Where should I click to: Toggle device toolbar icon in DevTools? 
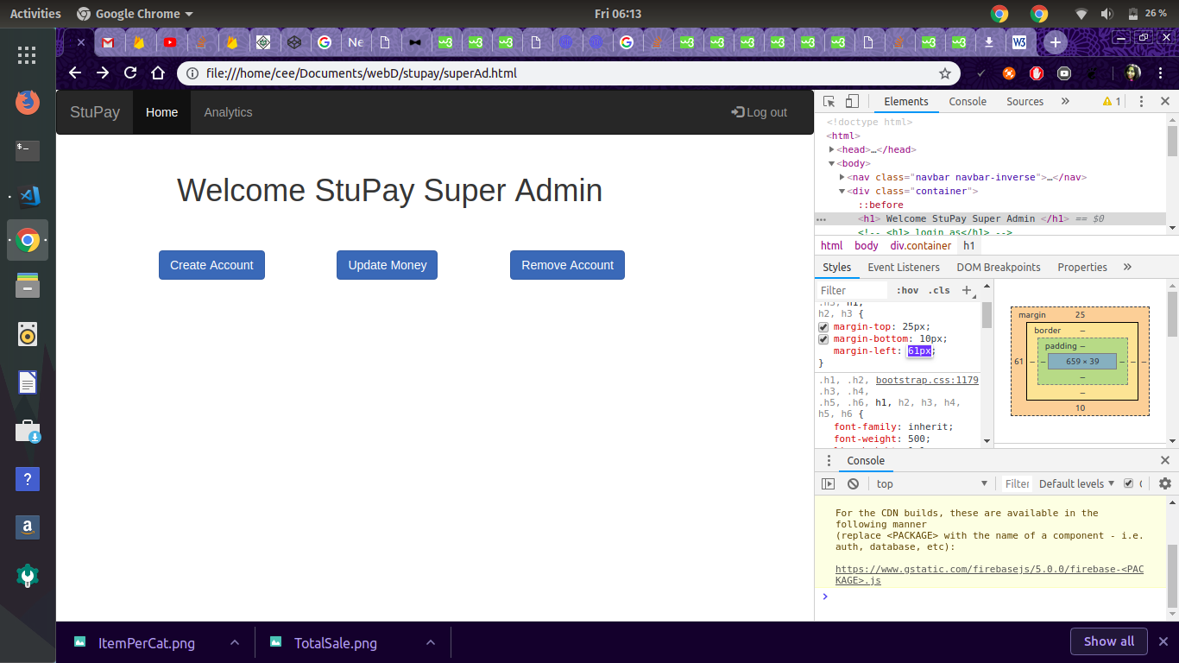(x=852, y=101)
